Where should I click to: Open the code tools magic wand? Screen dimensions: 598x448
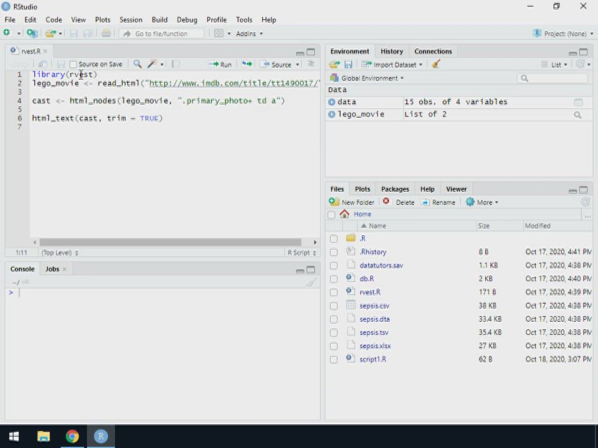(152, 64)
